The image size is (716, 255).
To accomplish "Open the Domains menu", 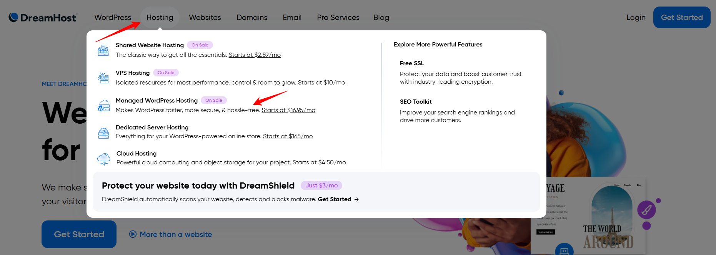I will click(252, 17).
